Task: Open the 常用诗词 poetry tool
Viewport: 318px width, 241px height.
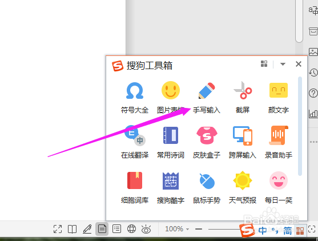Action: 171,142
